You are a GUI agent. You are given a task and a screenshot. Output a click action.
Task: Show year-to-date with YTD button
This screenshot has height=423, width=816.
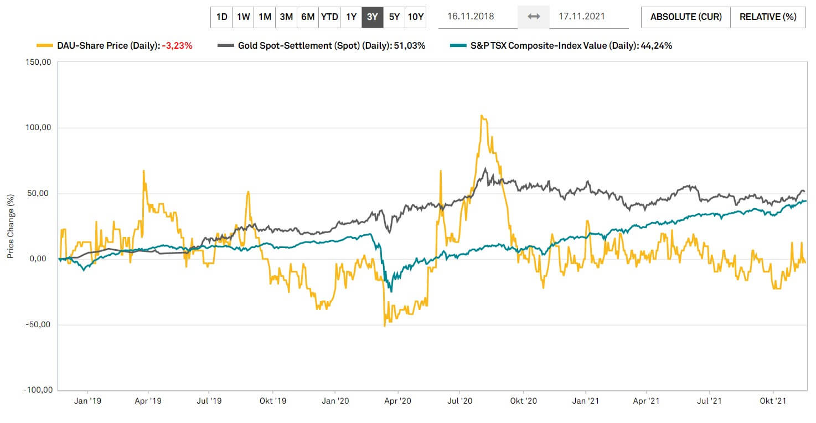329,17
